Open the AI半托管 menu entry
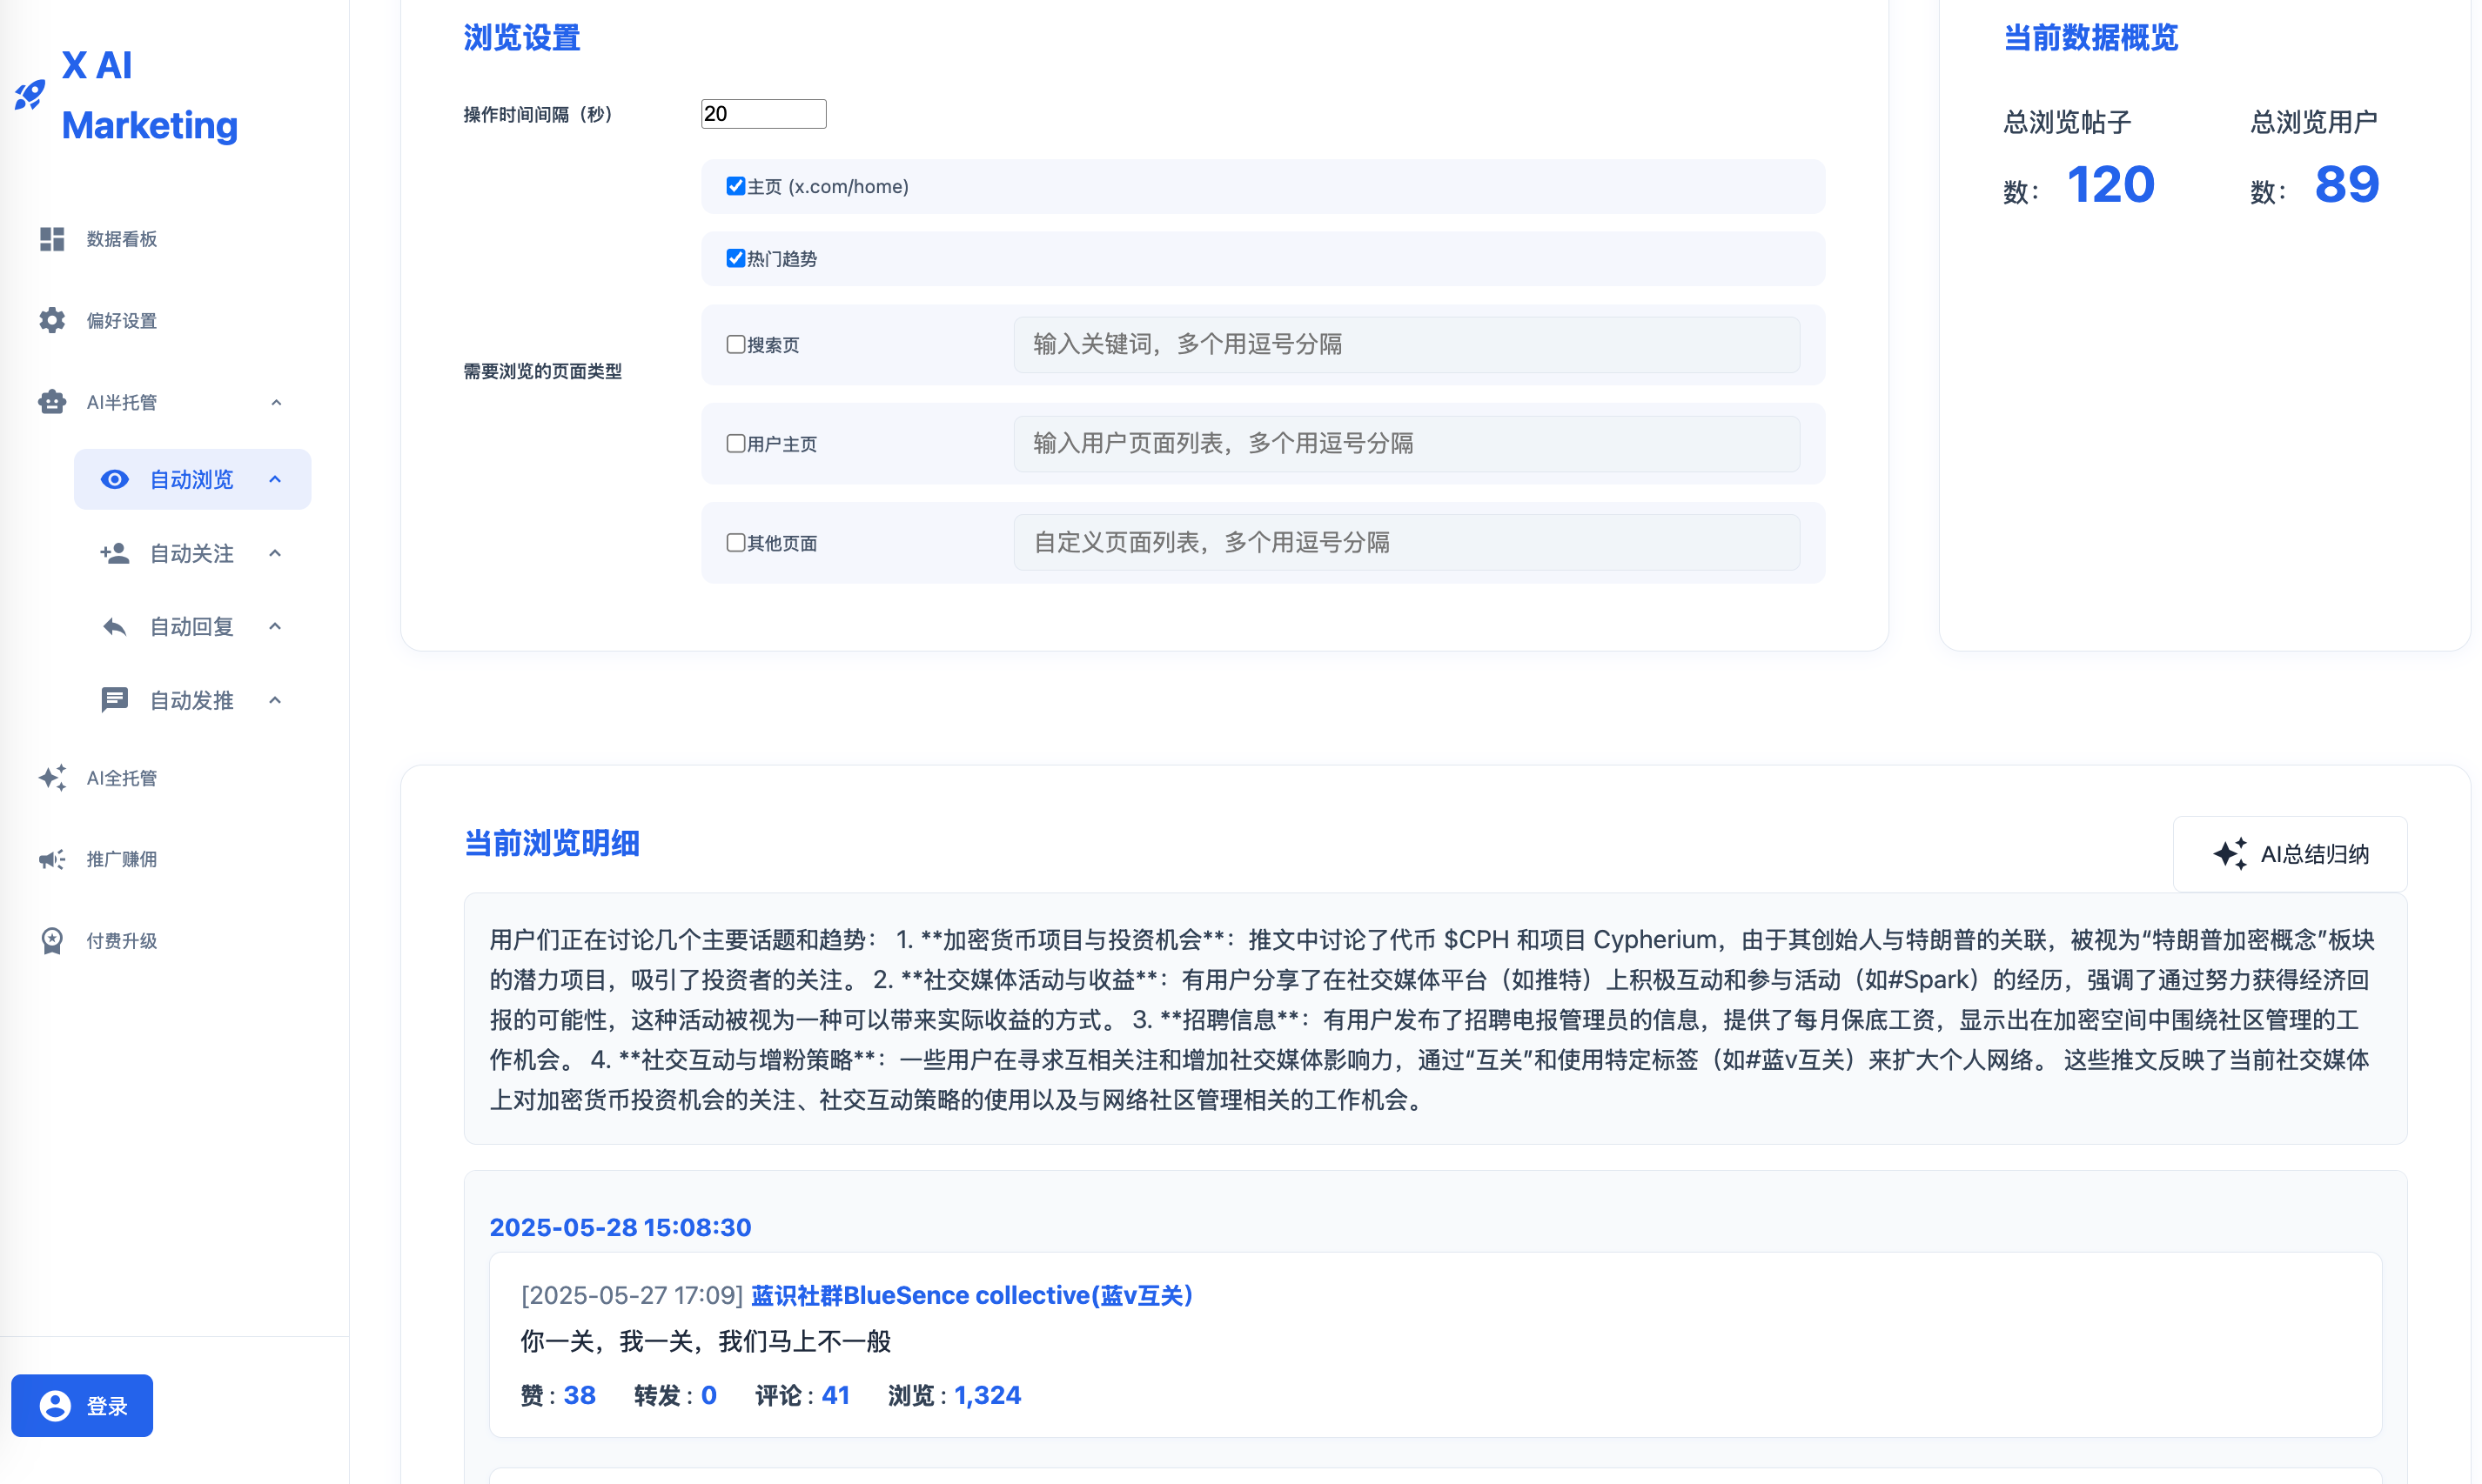The width and height of the screenshot is (2482, 1484). tap(120, 401)
